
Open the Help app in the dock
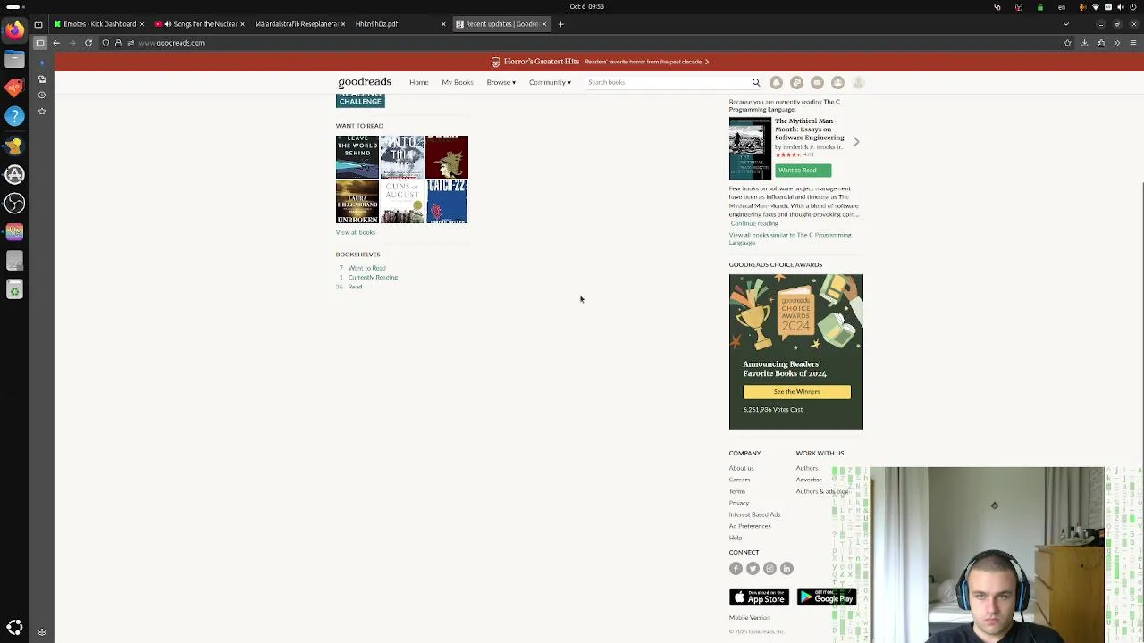(14, 116)
